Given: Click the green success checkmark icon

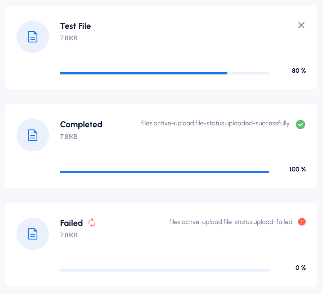Looking at the screenshot, I should click(301, 124).
